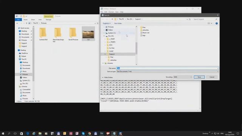Open Skype from the taskbar
Image resolution: width=242 pixels, height=136 pixels.
click(83, 133)
